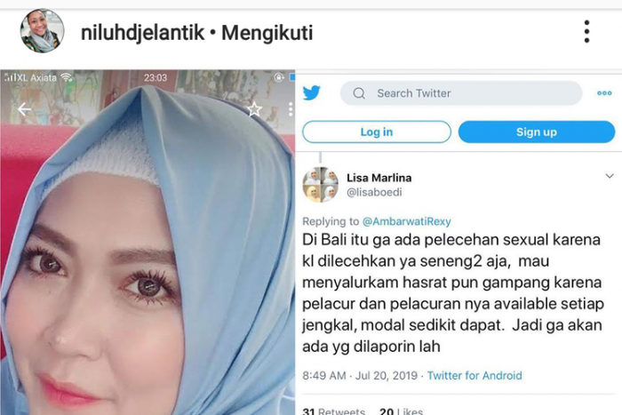Click the blue Sign up button
The image size is (622, 415).
tap(537, 132)
